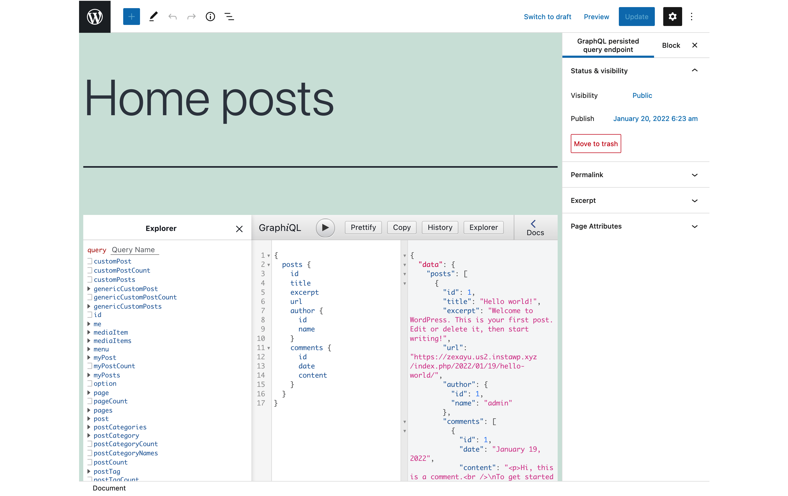Check the customPost field checkbox
Screen dimensions: 788x496
pos(90,261)
